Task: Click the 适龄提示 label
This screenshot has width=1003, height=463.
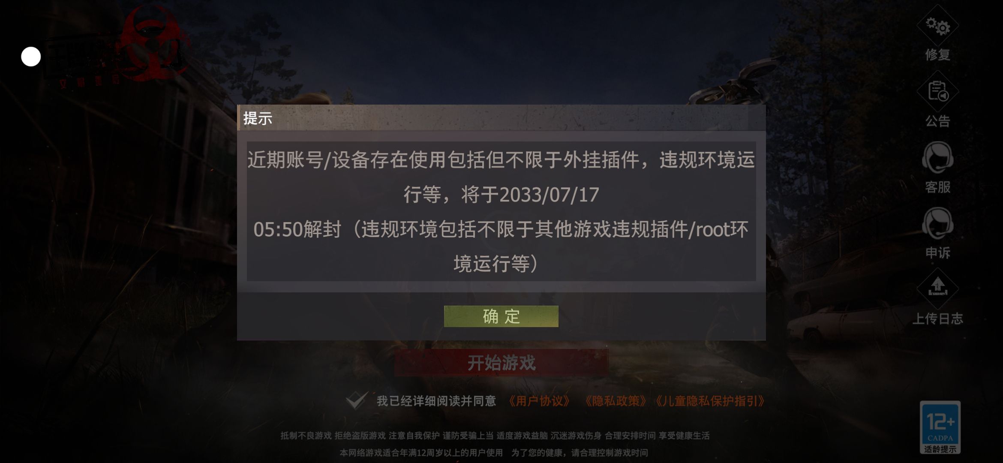Action: coord(940,449)
